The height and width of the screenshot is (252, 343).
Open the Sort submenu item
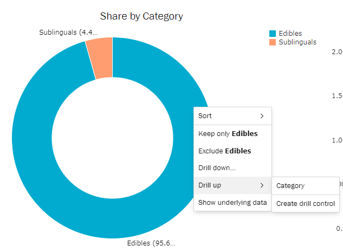206,116
